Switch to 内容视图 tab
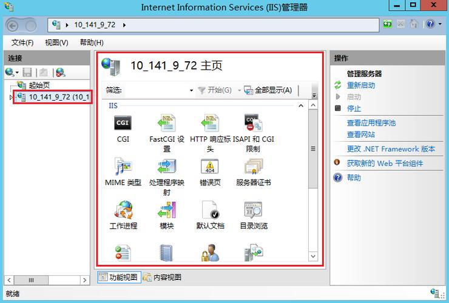Image resolution: width=449 pixels, height=303 pixels. (x=162, y=278)
